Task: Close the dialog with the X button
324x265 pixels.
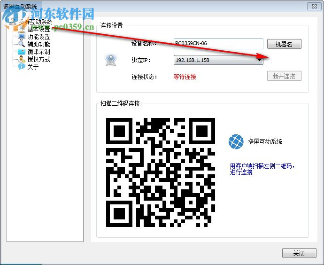Action: pyautogui.click(x=314, y=7)
